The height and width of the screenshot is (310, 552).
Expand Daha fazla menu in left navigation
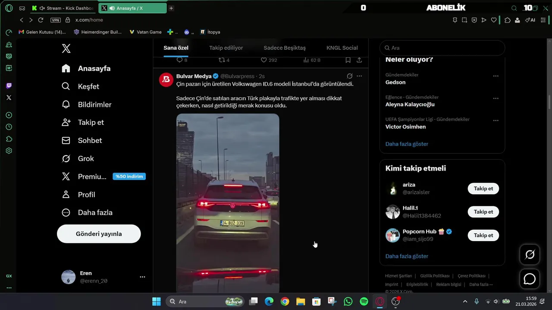87,213
